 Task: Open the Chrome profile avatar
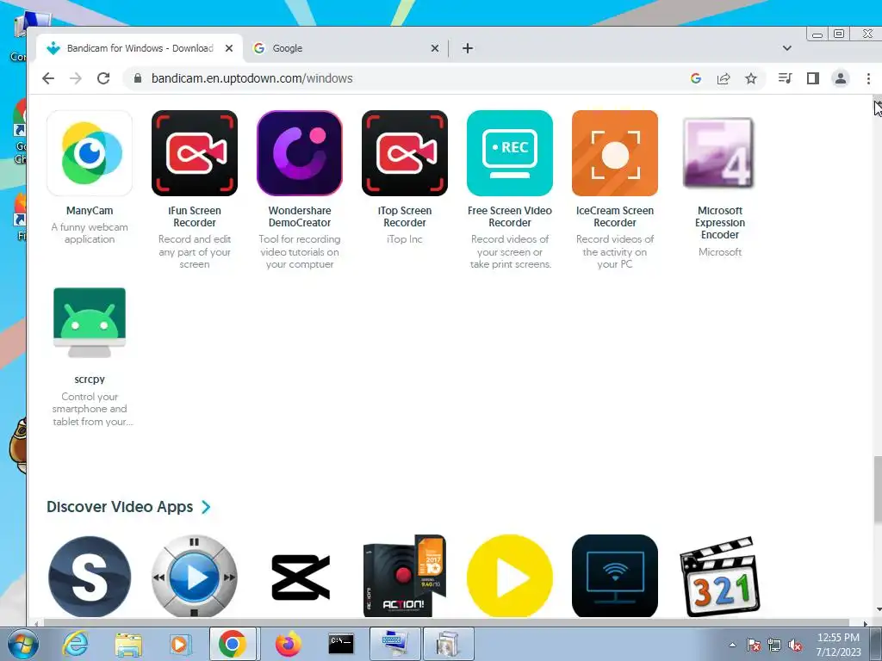(841, 78)
